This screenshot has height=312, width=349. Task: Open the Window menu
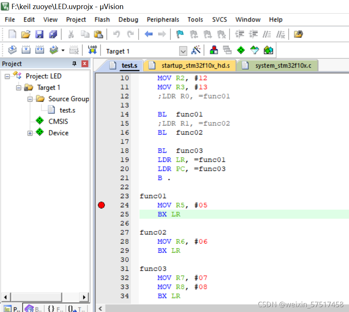coord(248,20)
